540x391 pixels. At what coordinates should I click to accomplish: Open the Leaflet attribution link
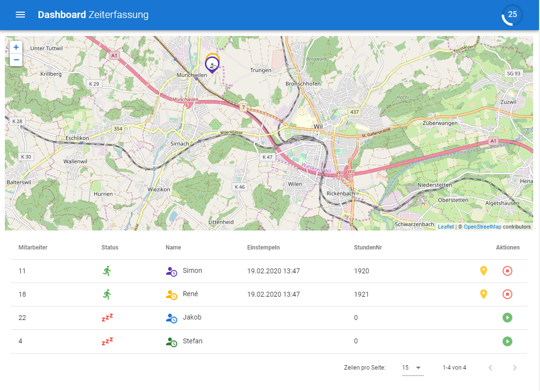[x=445, y=227]
